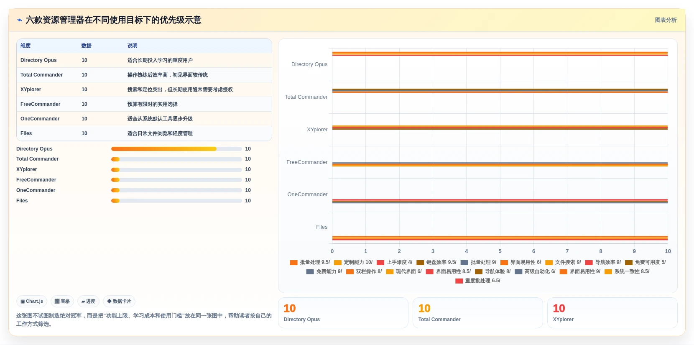Screen dimensions: 694x345
Task: Toggle legend item 键盘效率 9.5/
Action: click(x=436, y=262)
